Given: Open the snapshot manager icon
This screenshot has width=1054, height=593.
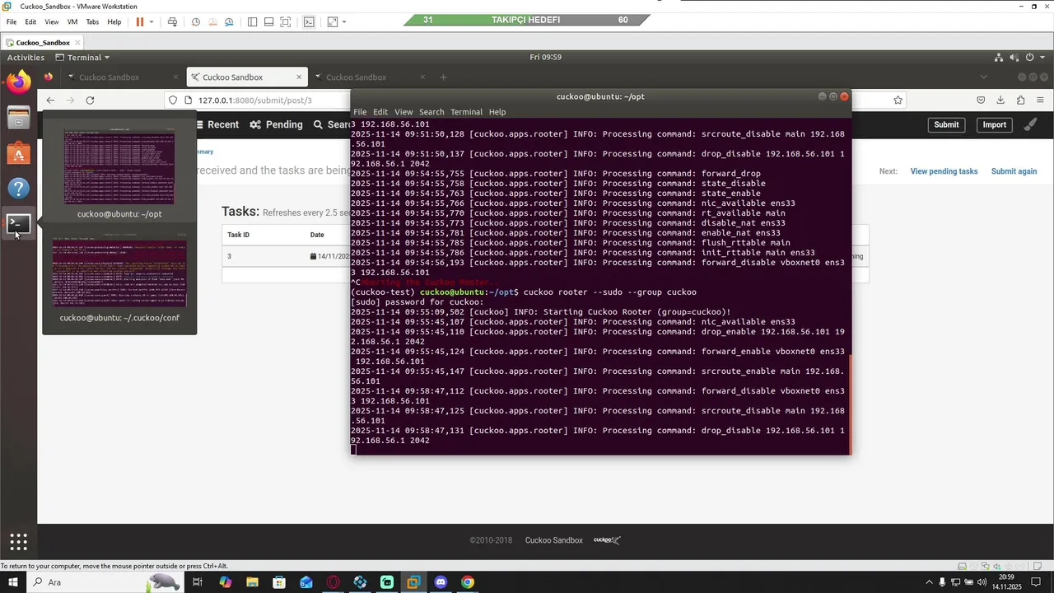Looking at the screenshot, I should pyautogui.click(x=229, y=21).
